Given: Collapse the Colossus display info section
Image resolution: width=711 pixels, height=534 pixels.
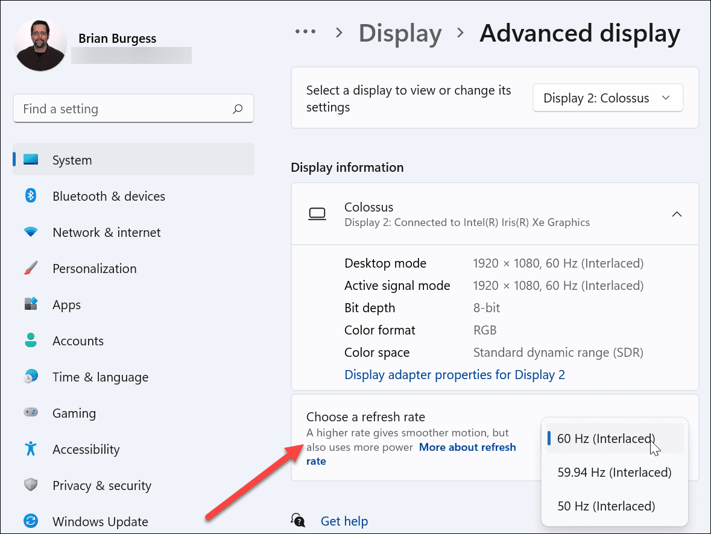Looking at the screenshot, I should pyautogui.click(x=677, y=214).
